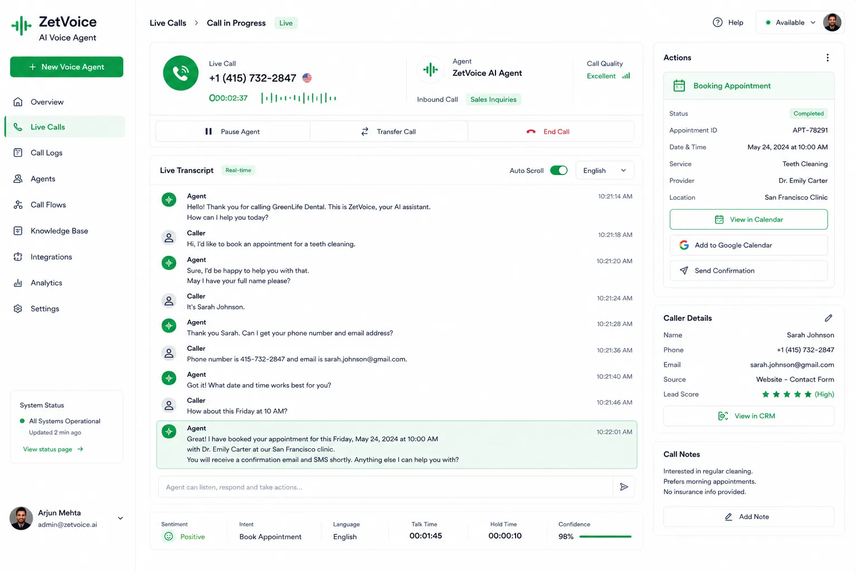Image resolution: width=856 pixels, height=571 pixels.
Task: Click the View in Calendar button
Action: (x=748, y=219)
